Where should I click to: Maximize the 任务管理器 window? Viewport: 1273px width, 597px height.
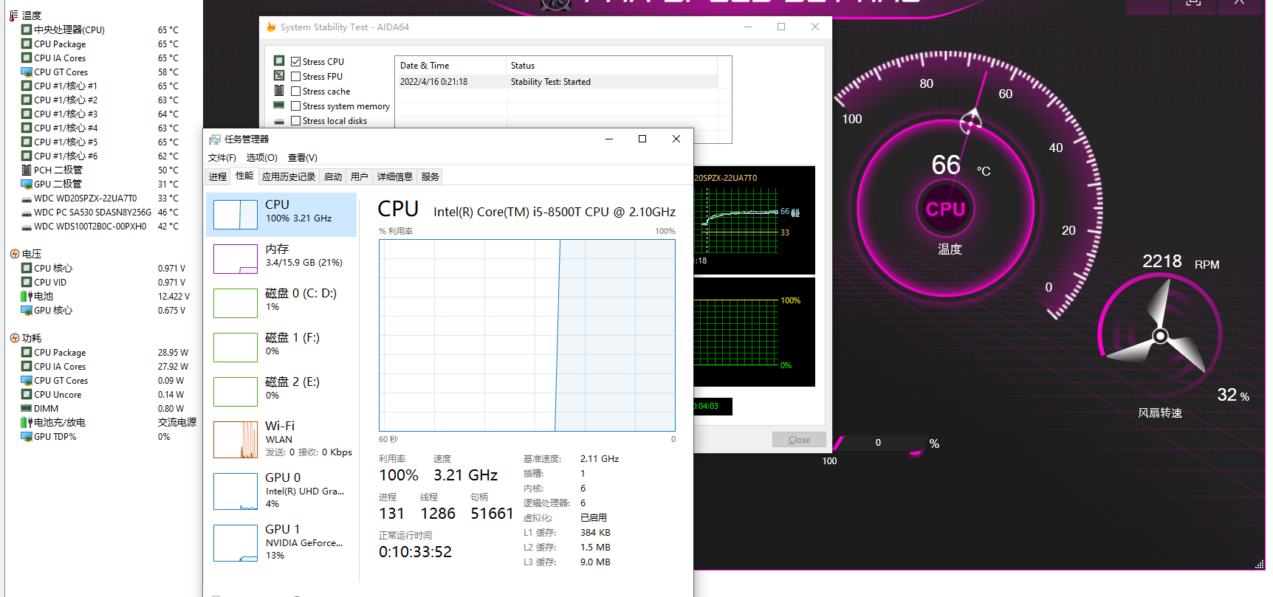click(642, 139)
